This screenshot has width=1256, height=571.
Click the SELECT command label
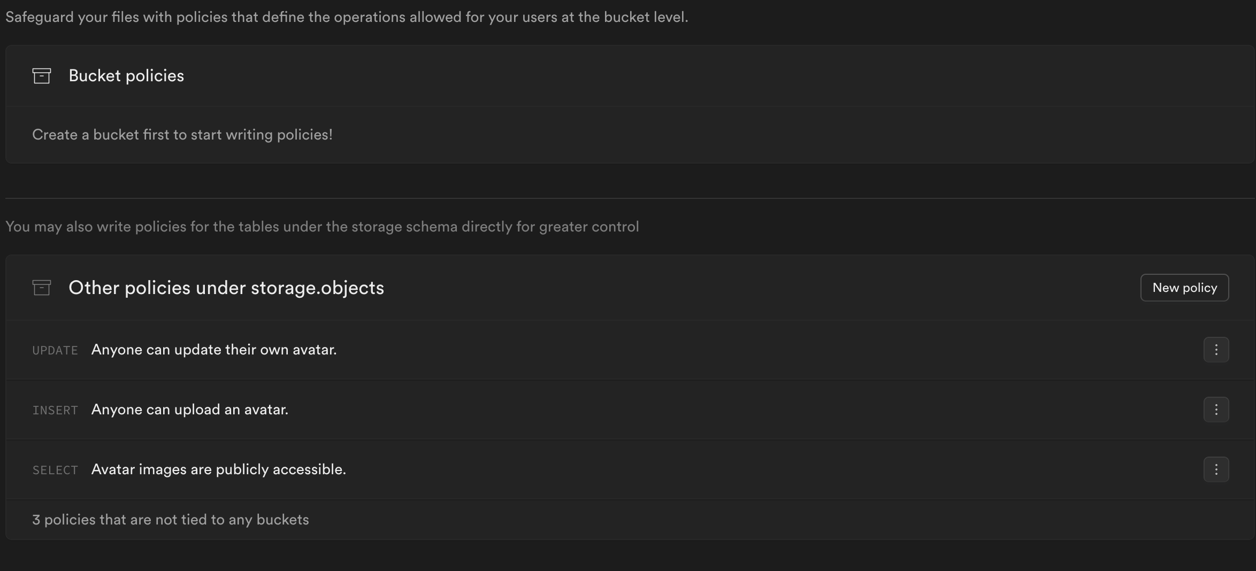(55, 470)
